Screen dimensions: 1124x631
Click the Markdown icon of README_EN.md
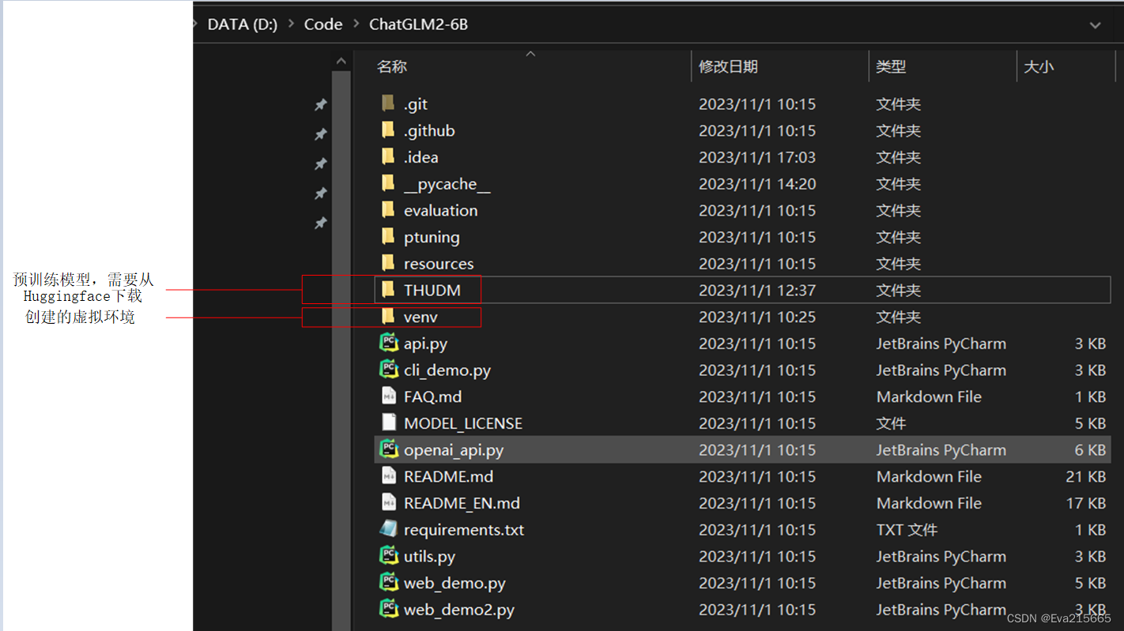pos(388,502)
